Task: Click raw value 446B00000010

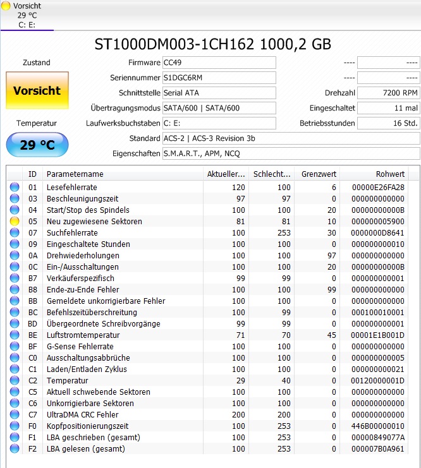Action: (x=377, y=426)
